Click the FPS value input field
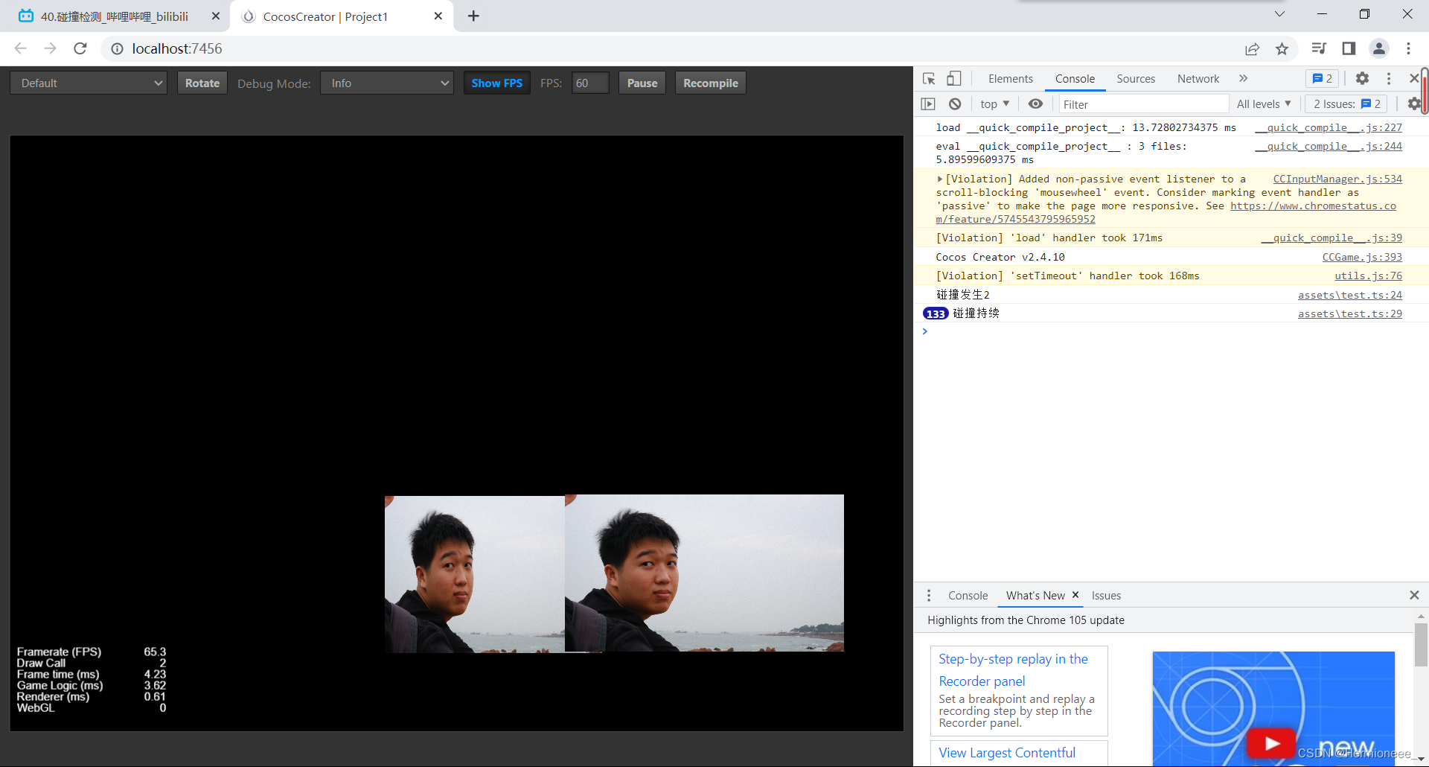 click(590, 83)
